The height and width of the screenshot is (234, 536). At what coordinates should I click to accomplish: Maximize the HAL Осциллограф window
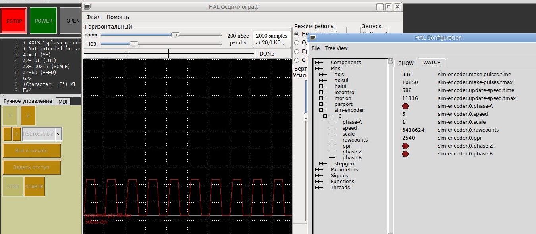click(389, 7)
